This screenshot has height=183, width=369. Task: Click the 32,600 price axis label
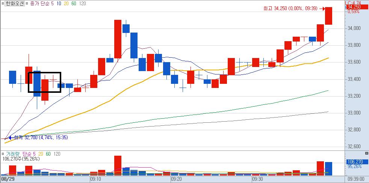[354, 147]
